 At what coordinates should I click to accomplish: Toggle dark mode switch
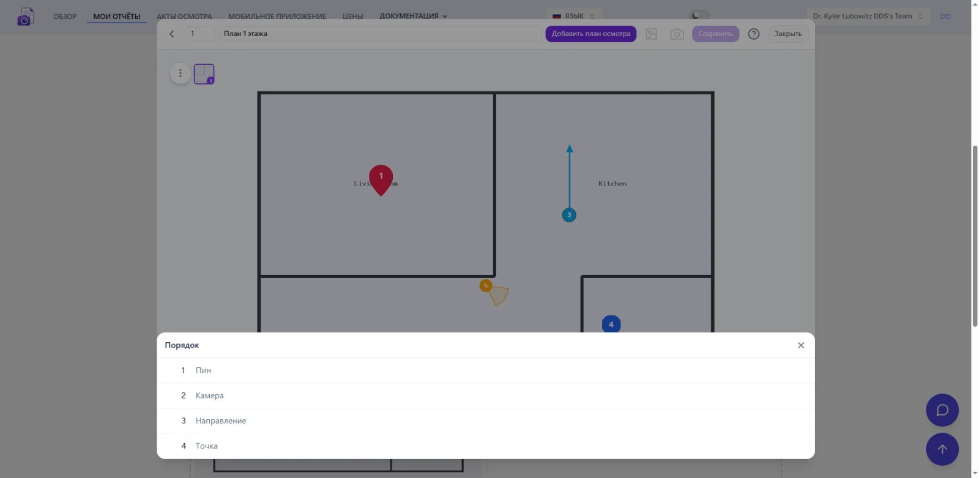click(699, 16)
